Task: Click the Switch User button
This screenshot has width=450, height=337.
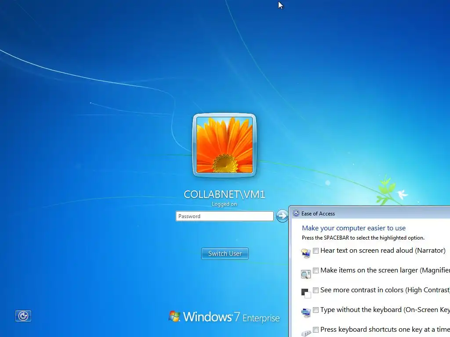Action: tap(225, 254)
